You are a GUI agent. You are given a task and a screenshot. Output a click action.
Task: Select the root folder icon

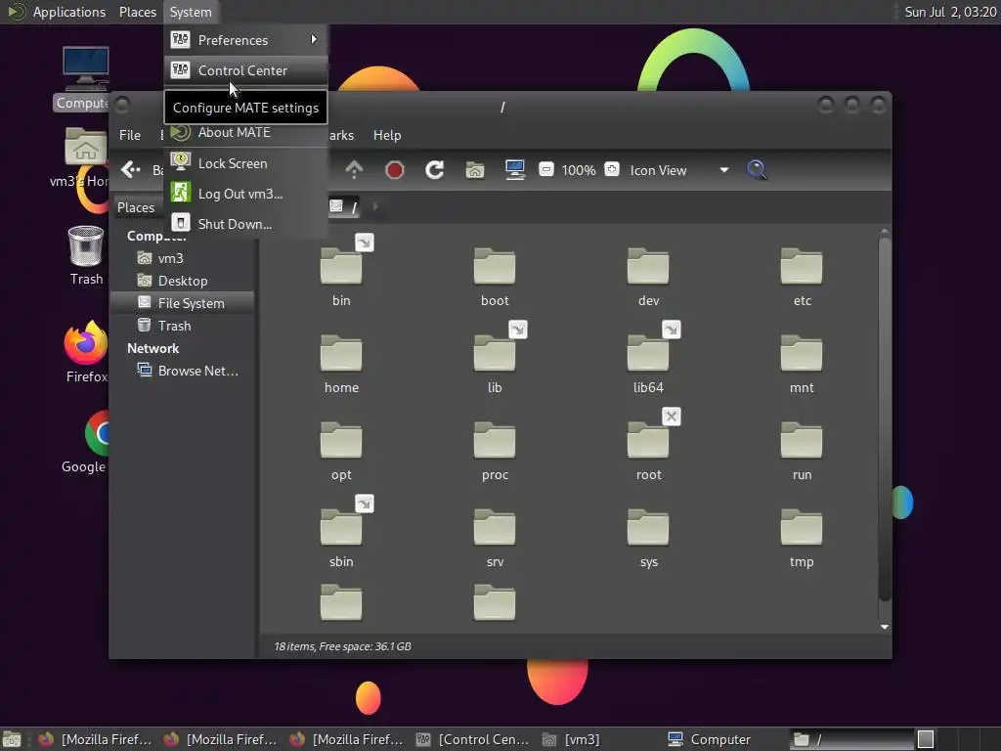pos(648,439)
